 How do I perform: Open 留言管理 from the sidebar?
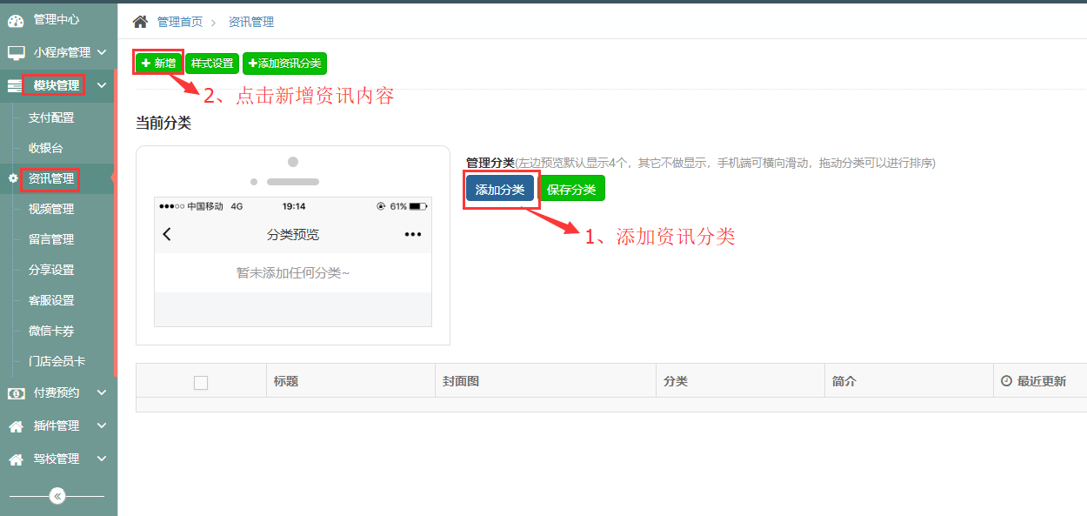coord(52,239)
